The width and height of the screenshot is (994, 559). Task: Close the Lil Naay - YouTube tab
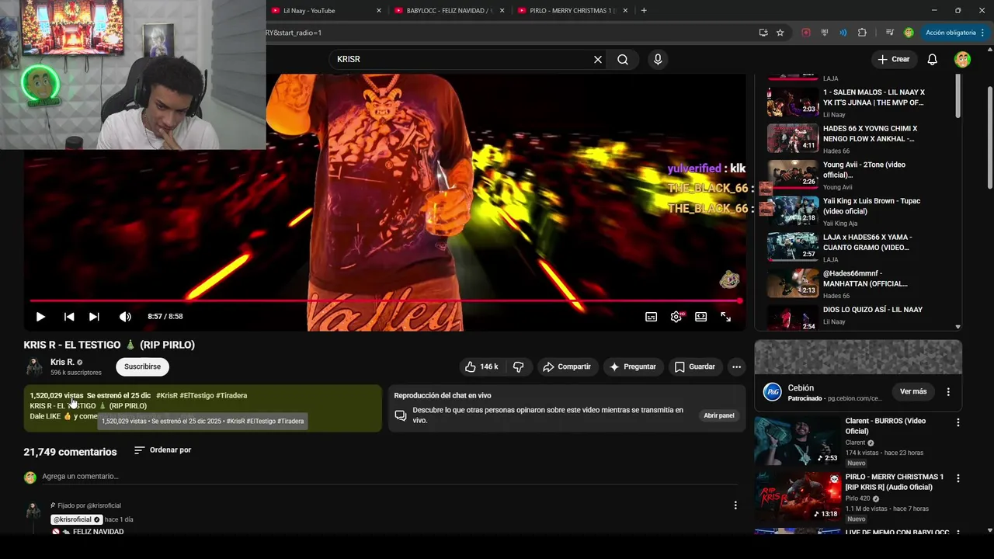379,10
